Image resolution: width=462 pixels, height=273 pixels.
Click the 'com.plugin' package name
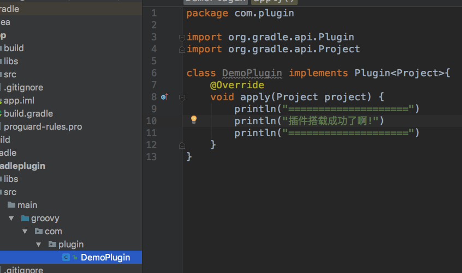click(264, 13)
